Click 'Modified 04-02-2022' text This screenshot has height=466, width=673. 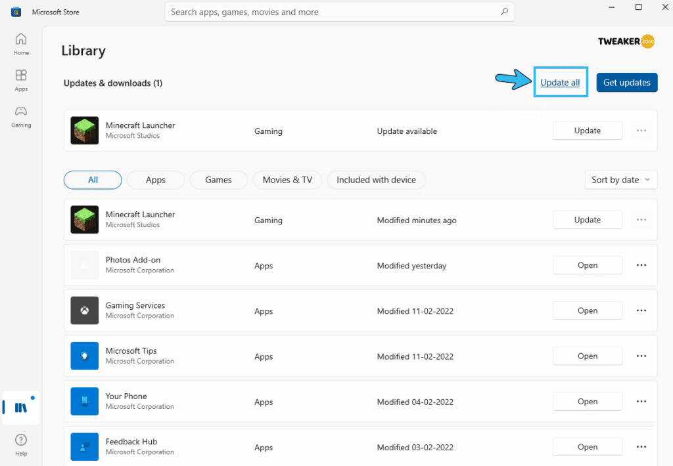pos(415,402)
